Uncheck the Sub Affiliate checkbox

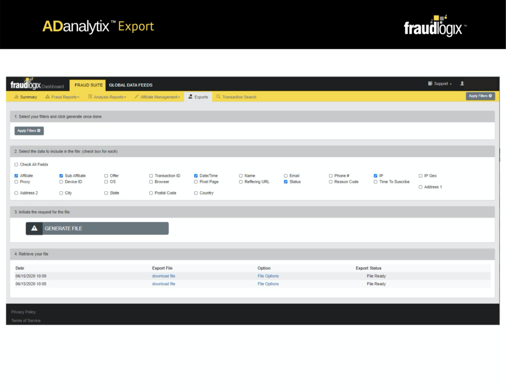[x=61, y=176]
